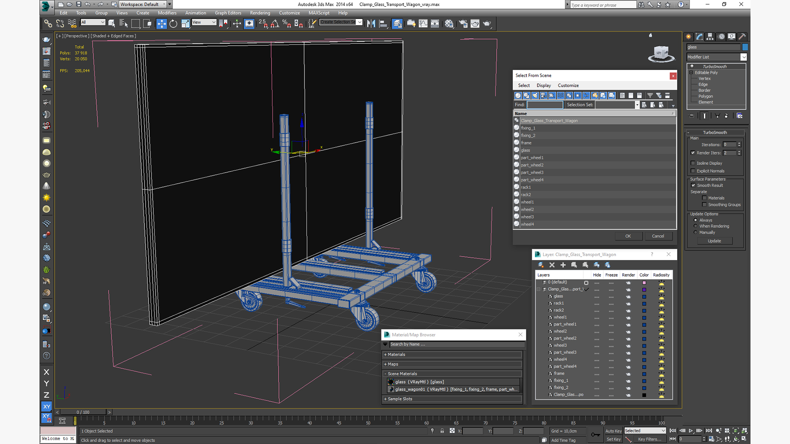
Task: Click the purple color swatch of Clamp_Glas layer
Action: [644, 289]
